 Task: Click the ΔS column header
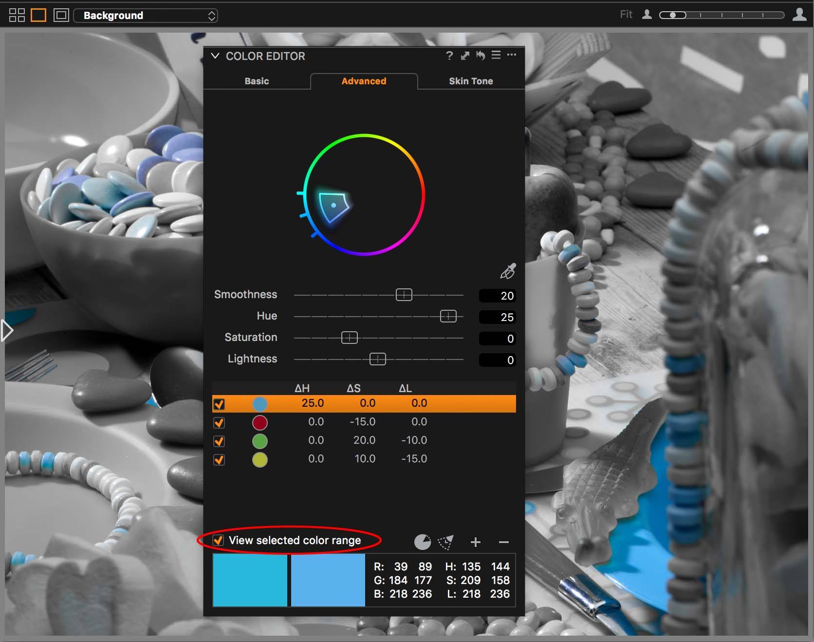pyautogui.click(x=353, y=388)
